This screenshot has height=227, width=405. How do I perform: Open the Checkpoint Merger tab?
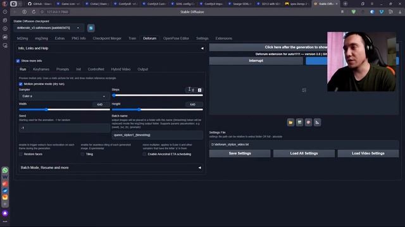pyautogui.click(x=107, y=38)
